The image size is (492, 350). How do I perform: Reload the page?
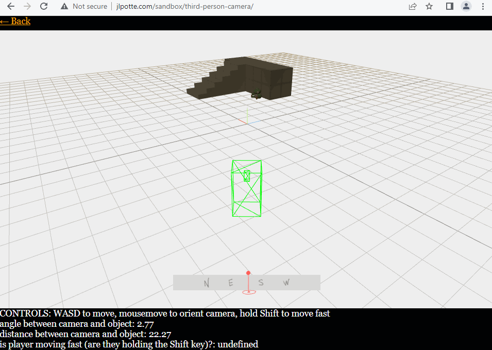point(44,6)
